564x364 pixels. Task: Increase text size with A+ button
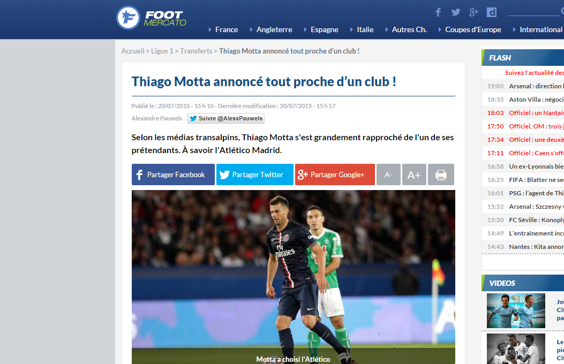[x=414, y=175]
